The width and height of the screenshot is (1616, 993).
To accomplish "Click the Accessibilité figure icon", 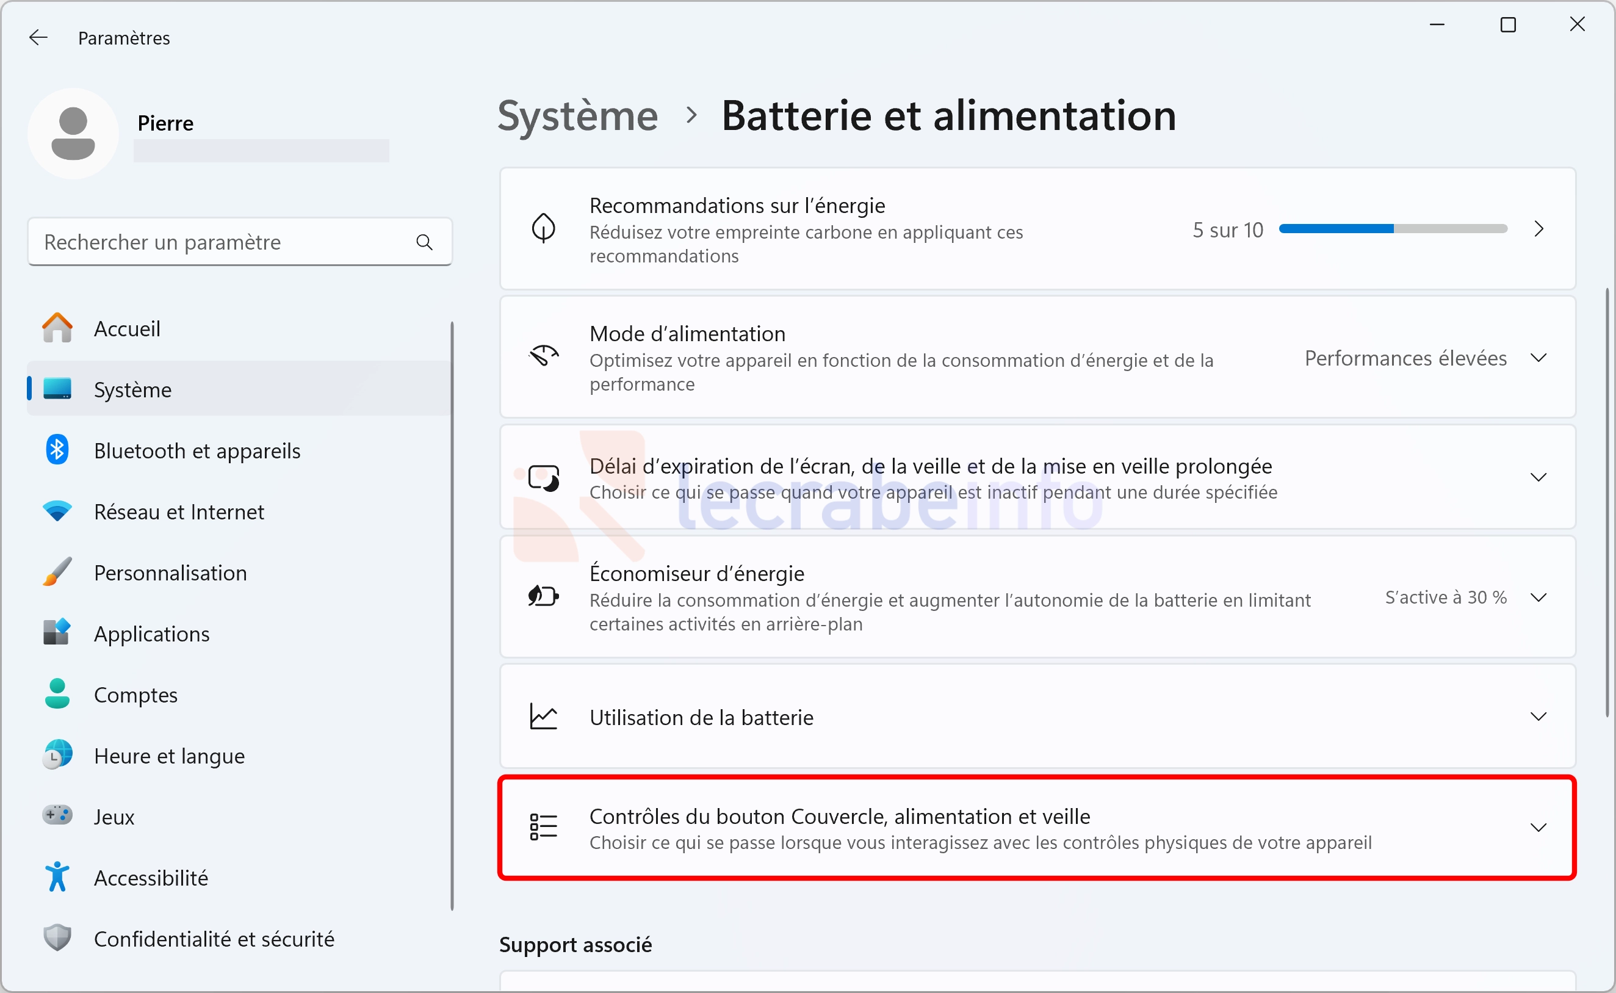I will pos(57,877).
